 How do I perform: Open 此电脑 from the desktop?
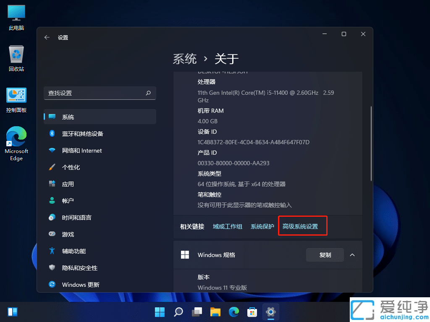16,17
